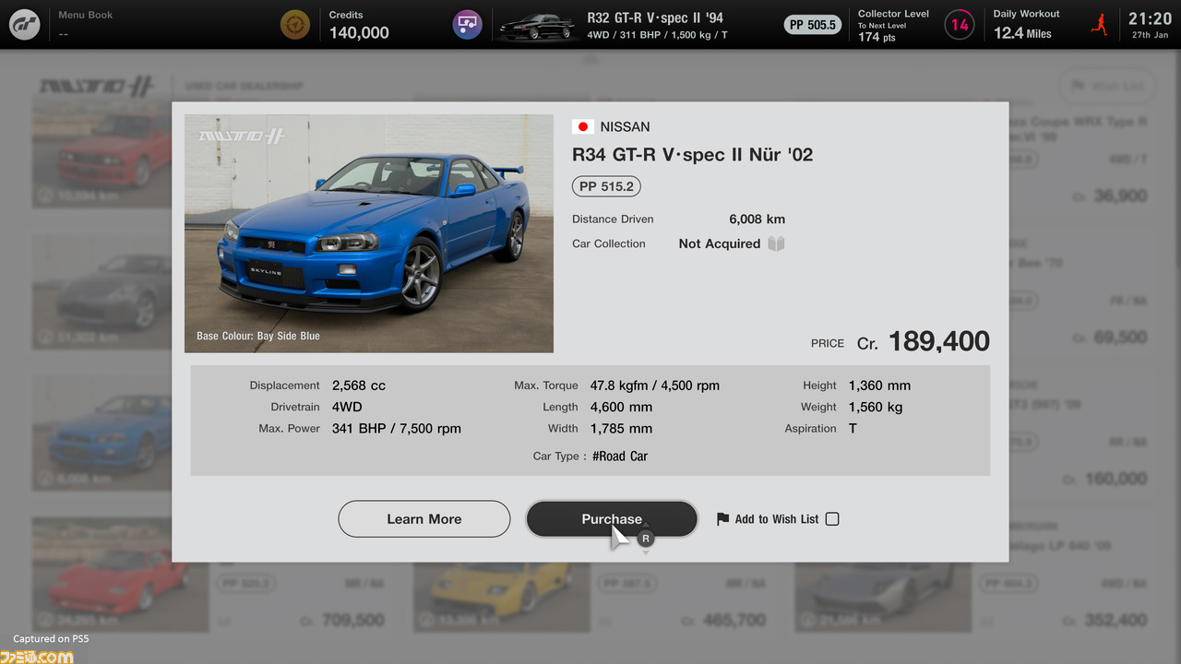This screenshot has width=1181, height=664.
Task: Click the gold credits coin icon
Action: click(295, 25)
